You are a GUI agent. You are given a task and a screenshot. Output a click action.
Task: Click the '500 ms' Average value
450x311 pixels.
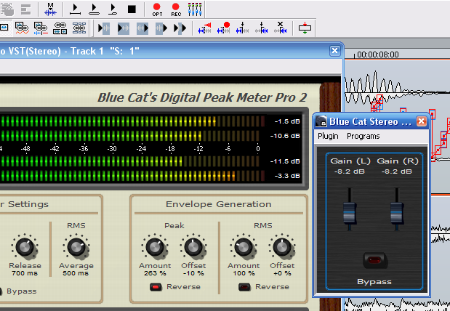[76, 273]
